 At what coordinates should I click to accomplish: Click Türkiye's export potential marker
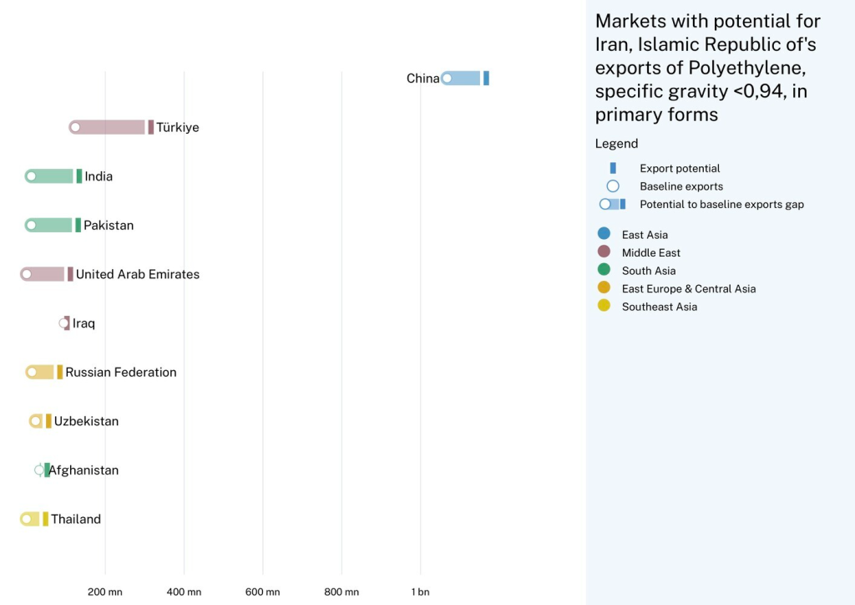coord(151,127)
